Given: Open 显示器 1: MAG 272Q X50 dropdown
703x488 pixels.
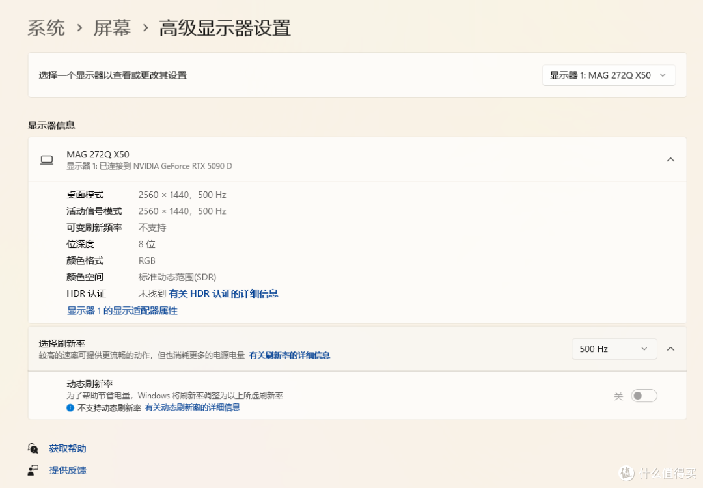Looking at the screenshot, I should tap(609, 75).
